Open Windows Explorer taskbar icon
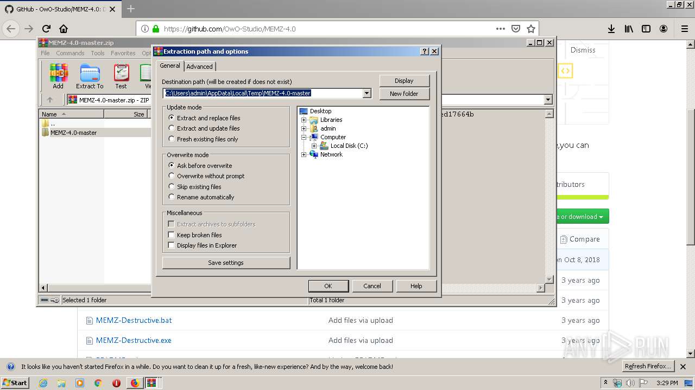Image resolution: width=695 pixels, height=390 pixels. 61,383
